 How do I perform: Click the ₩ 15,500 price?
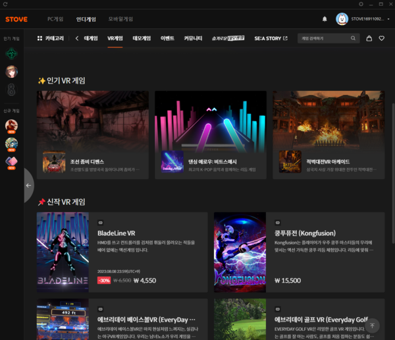pos(288,281)
